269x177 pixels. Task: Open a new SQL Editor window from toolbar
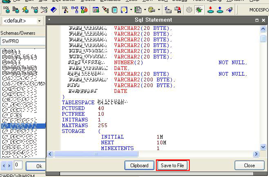(7, 10)
